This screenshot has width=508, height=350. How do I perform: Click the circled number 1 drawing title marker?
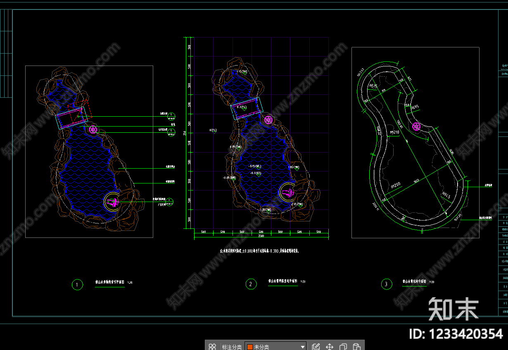coord(77,284)
